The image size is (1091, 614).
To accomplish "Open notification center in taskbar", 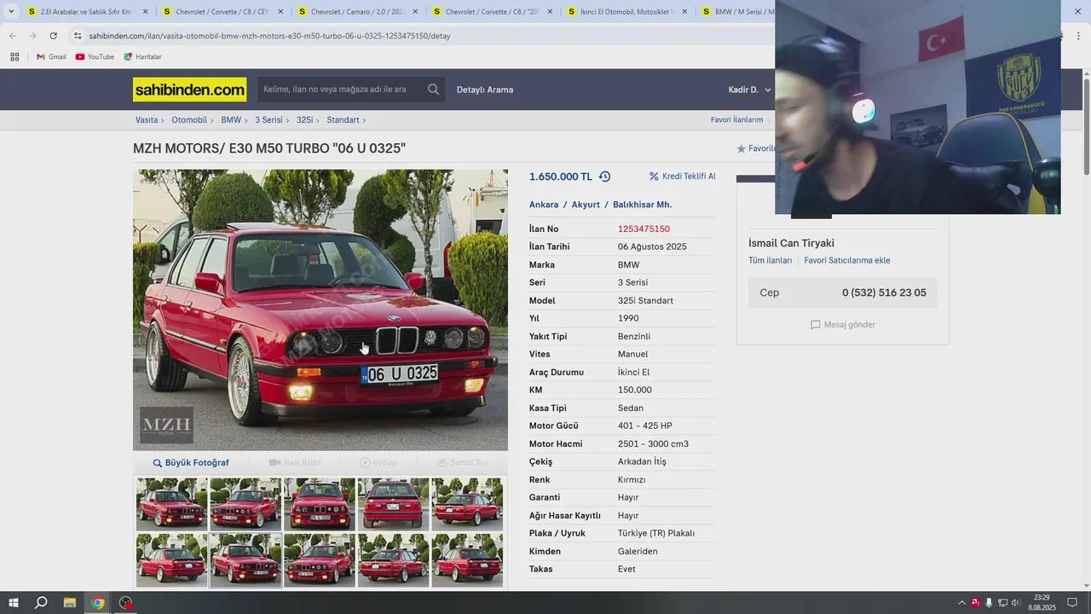I will pos(1072,603).
